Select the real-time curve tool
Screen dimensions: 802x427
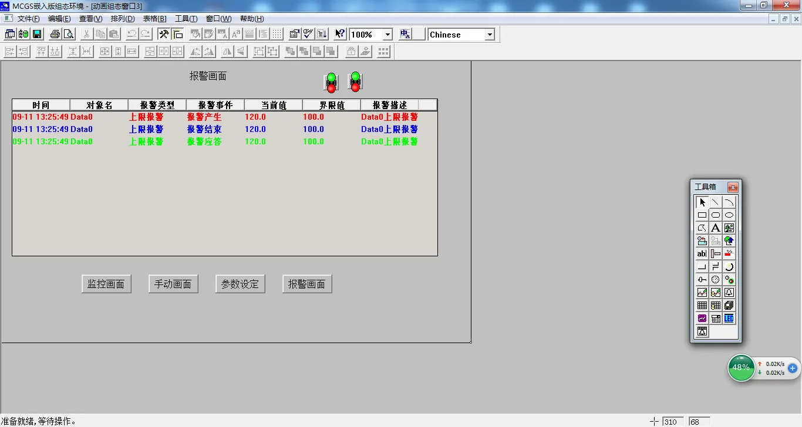pyautogui.click(x=702, y=293)
